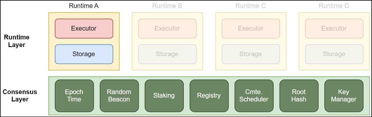This screenshot has height=117, width=372.
Task: Click the Runtime Layer label
Action: (x=17, y=41)
